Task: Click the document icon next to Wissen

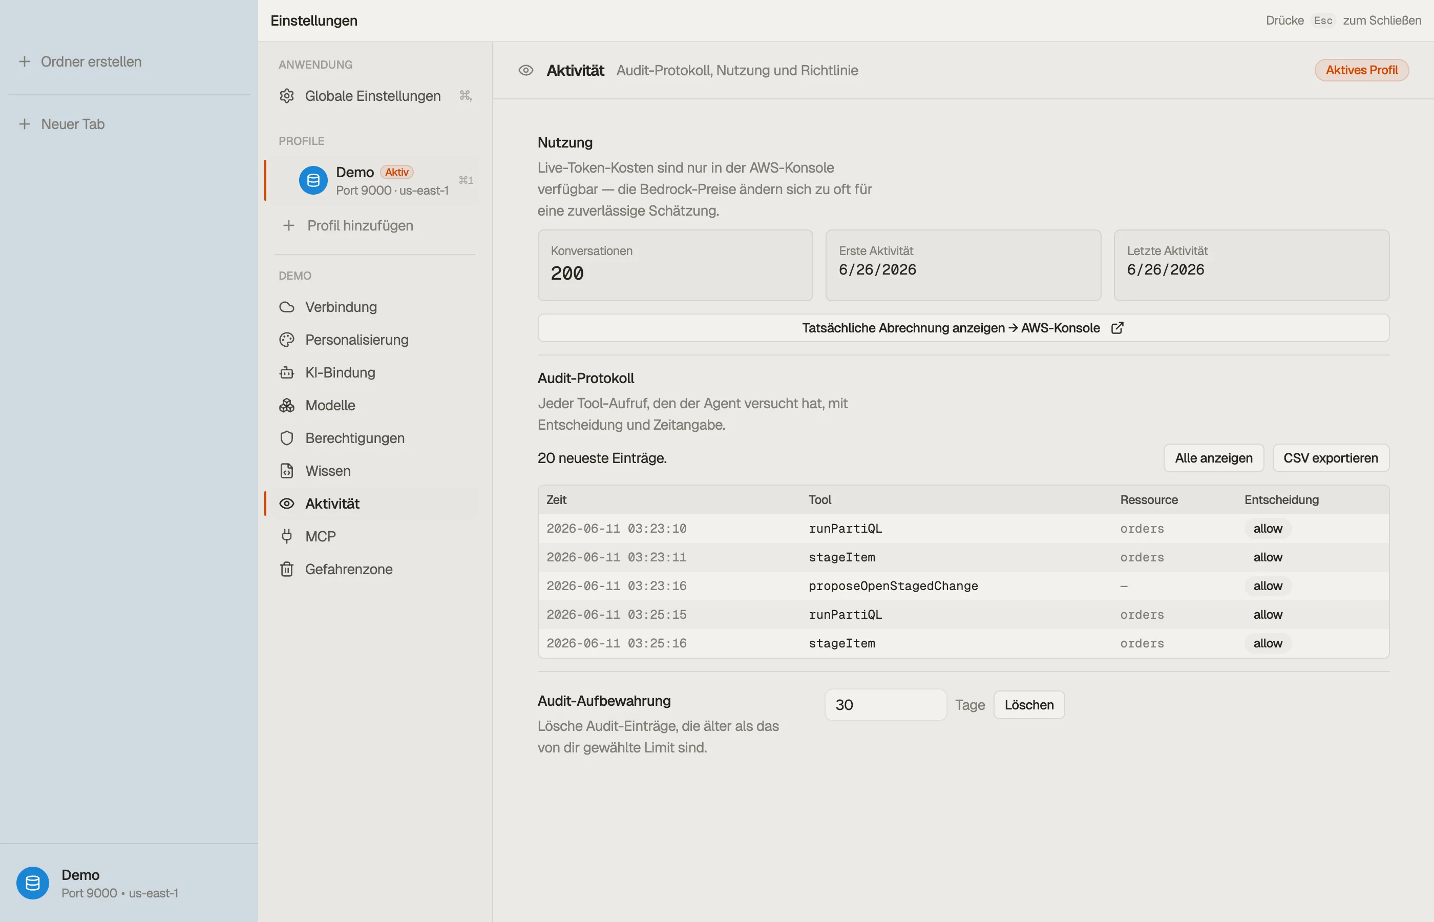Action: pyautogui.click(x=287, y=471)
